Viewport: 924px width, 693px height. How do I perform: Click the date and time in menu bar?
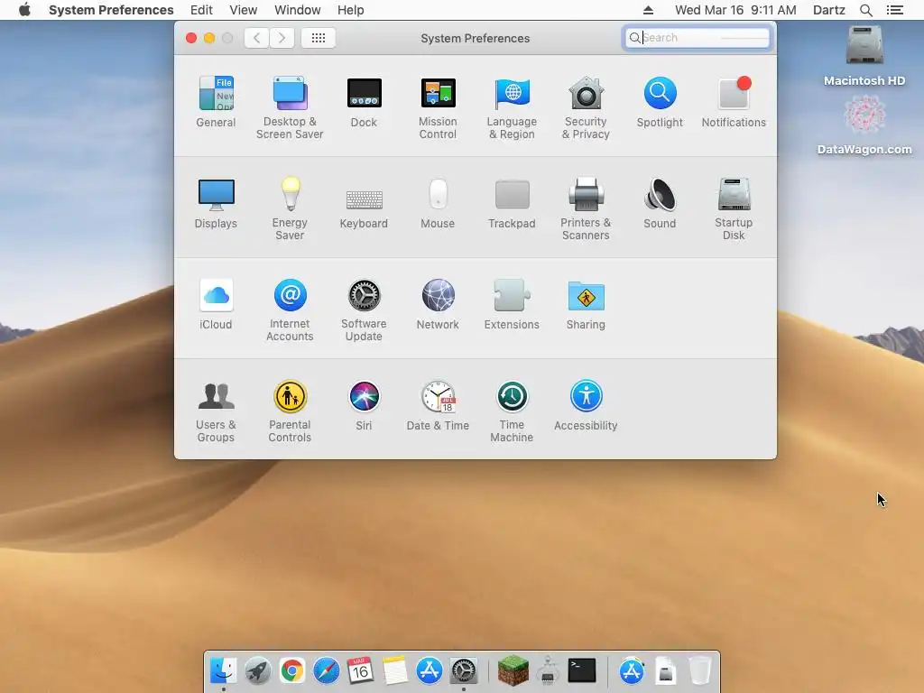(x=735, y=10)
